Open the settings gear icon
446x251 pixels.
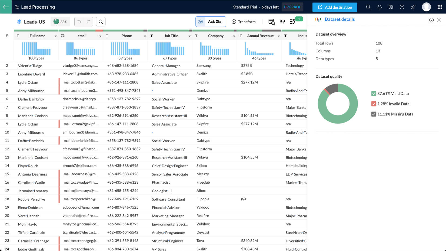coord(391,7)
